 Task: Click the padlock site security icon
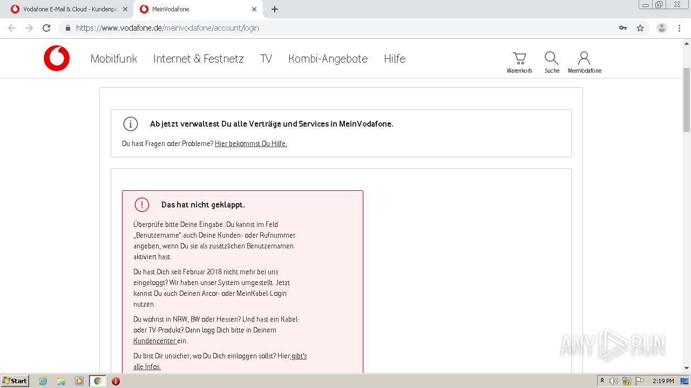click(x=68, y=28)
